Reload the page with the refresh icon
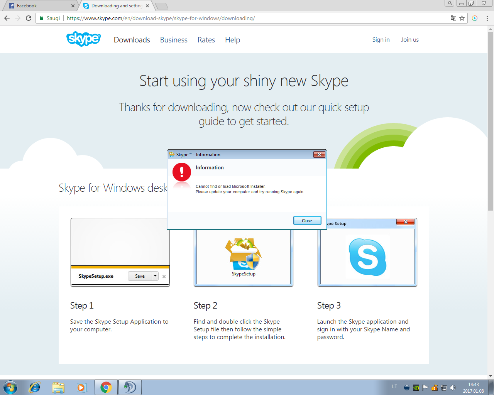The width and height of the screenshot is (494, 395). [x=29, y=18]
